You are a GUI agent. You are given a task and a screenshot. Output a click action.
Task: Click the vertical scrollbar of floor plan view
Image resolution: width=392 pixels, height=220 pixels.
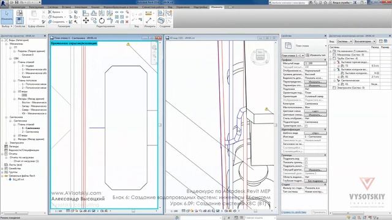coord(160,125)
